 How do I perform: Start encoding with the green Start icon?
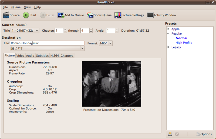pos(26,15)
